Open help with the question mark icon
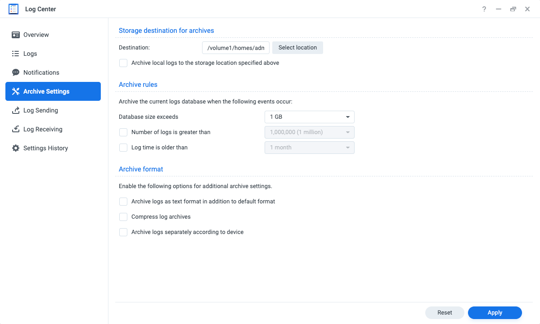 (484, 9)
